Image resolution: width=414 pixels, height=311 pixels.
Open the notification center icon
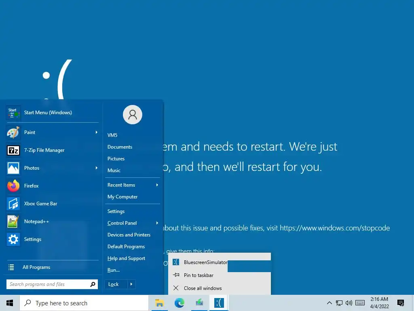click(401, 303)
